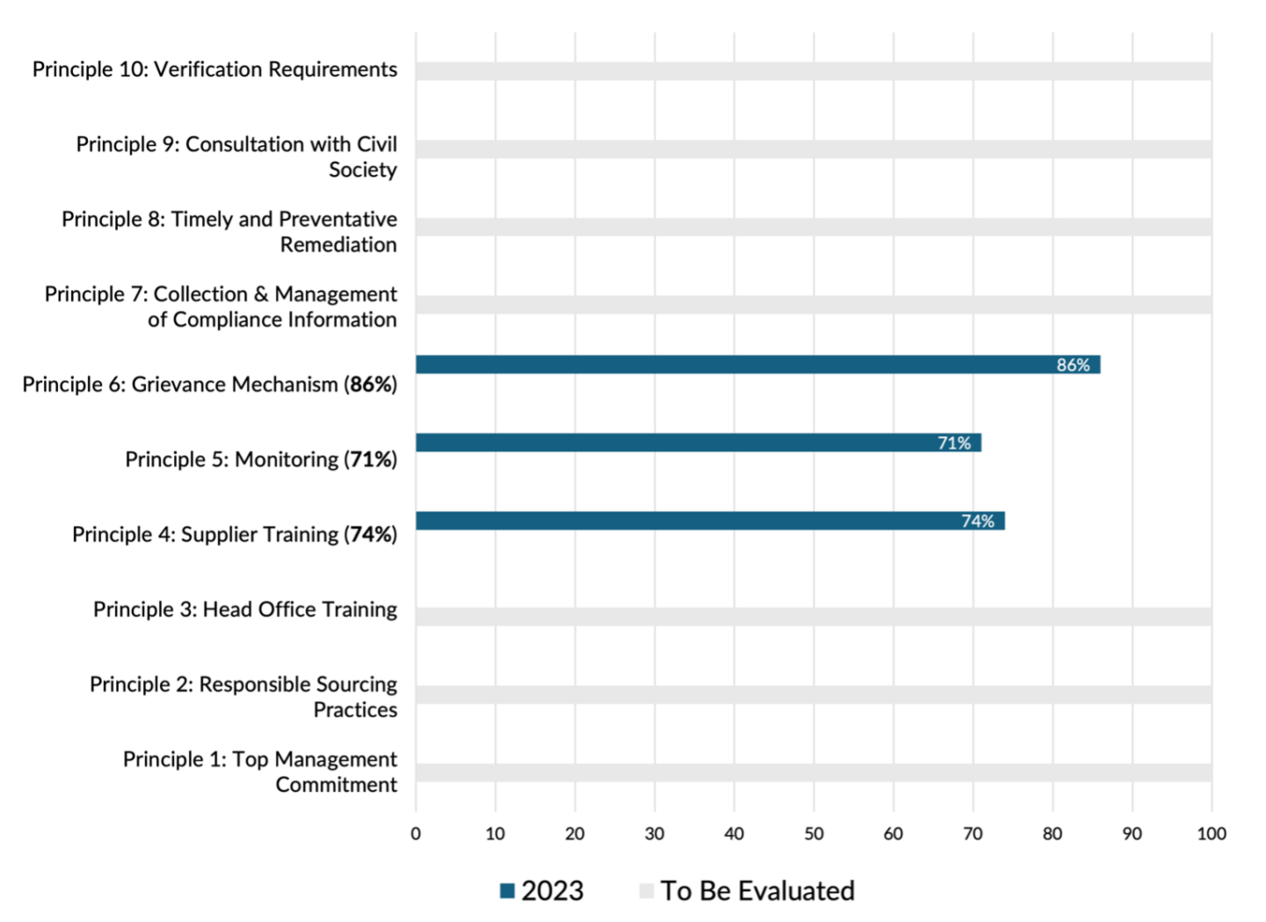1266x922 pixels.
Task: Select the 86% data label on bar
Action: click(x=1073, y=365)
